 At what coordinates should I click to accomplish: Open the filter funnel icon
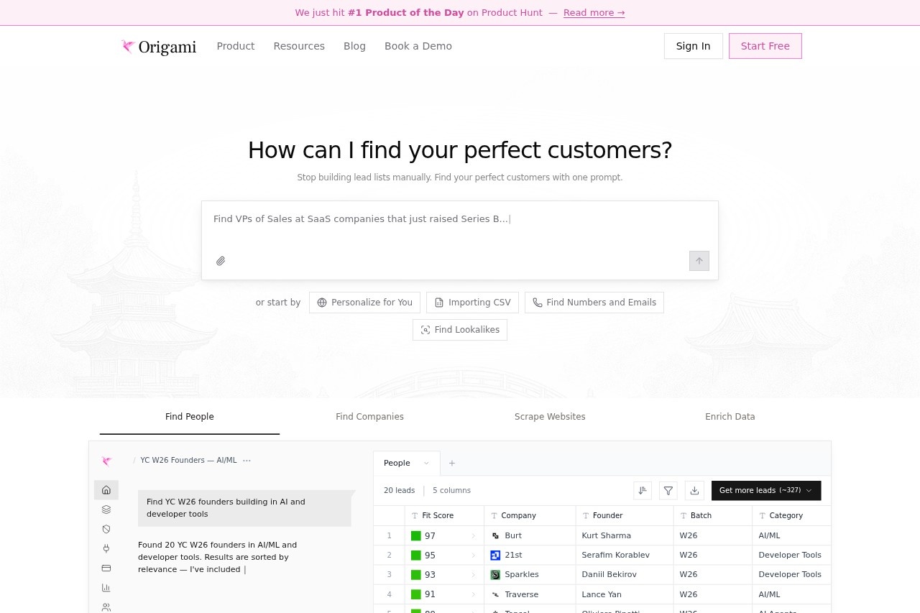click(x=668, y=491)
